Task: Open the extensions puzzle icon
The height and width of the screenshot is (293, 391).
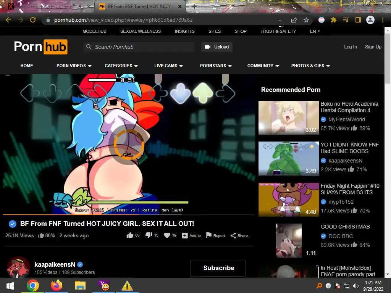Action: (334, 20)
